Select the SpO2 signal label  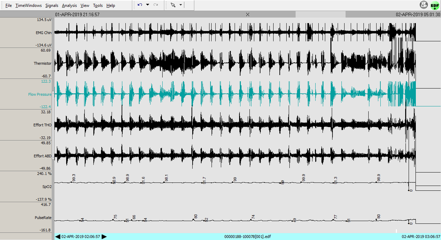(47, 187)
